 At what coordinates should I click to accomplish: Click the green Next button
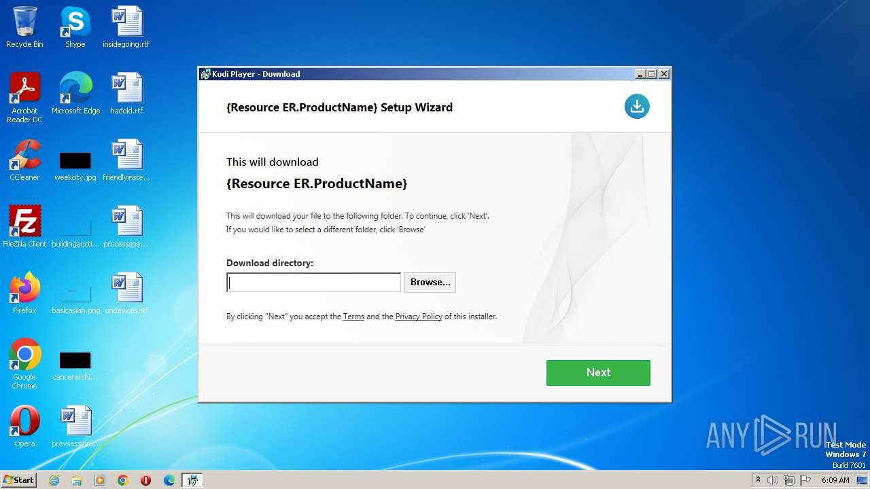point(598,373)
